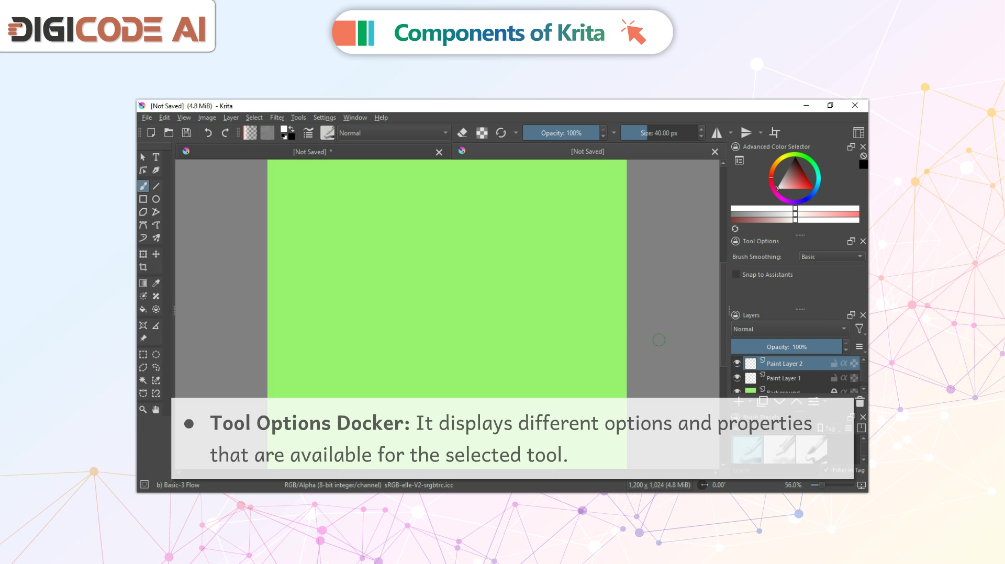Open the 56.0% zoom level dropdown
The width and height of the screenshot is (1005, 564).
click(793, 485)
